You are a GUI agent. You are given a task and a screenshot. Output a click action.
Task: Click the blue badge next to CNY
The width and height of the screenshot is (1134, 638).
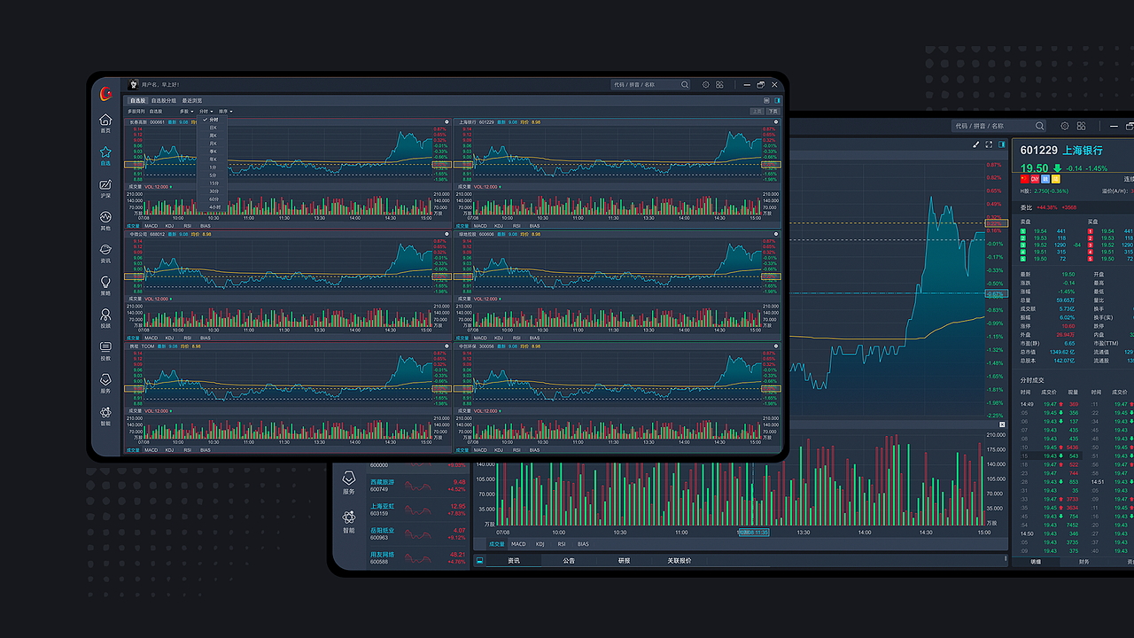(1045, 179)
